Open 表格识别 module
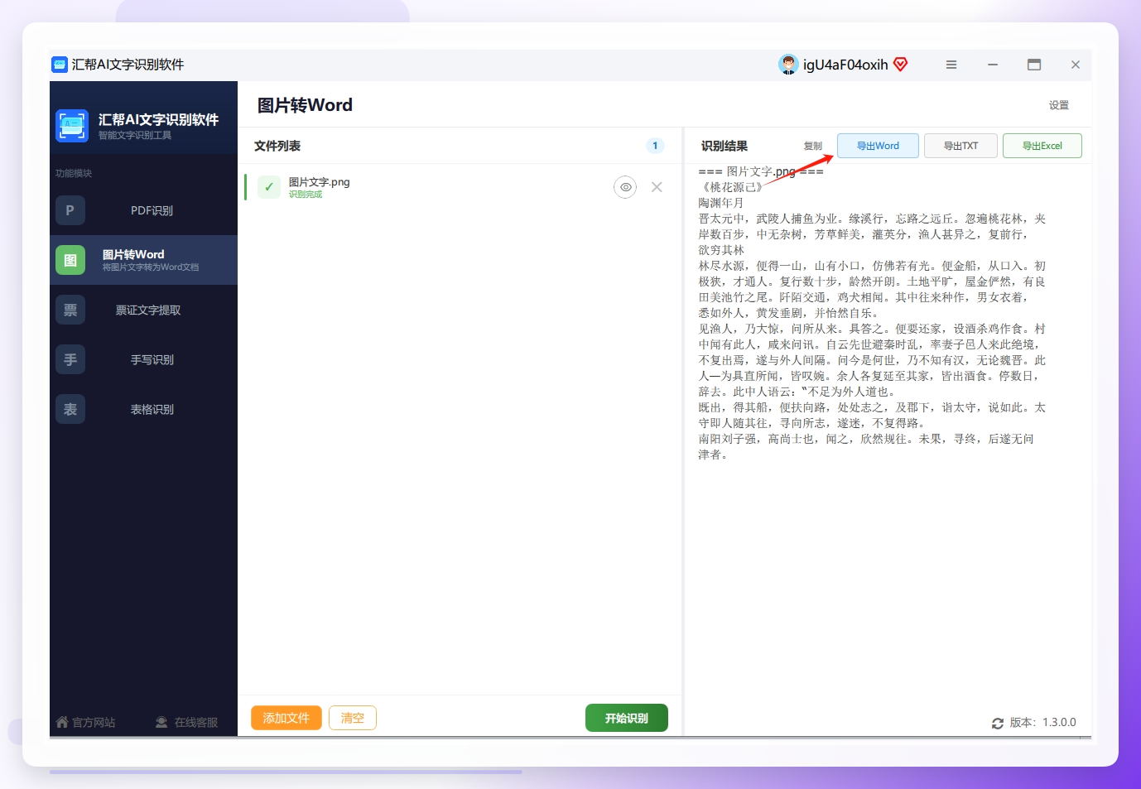Screen dimensions: 1141x789 click(x=143, y=409)
